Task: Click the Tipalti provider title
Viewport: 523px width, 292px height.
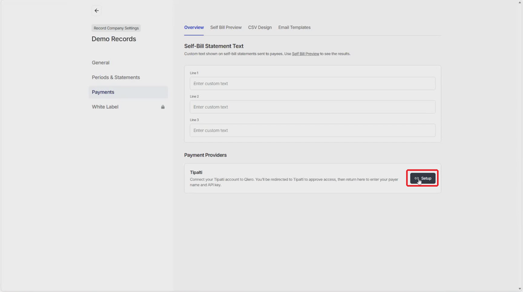Action: coord(196,173)
